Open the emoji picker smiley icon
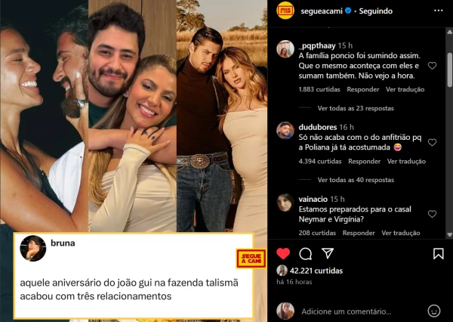Image resolution: width=453 pixels, height=322 pixels. point(433,311)
